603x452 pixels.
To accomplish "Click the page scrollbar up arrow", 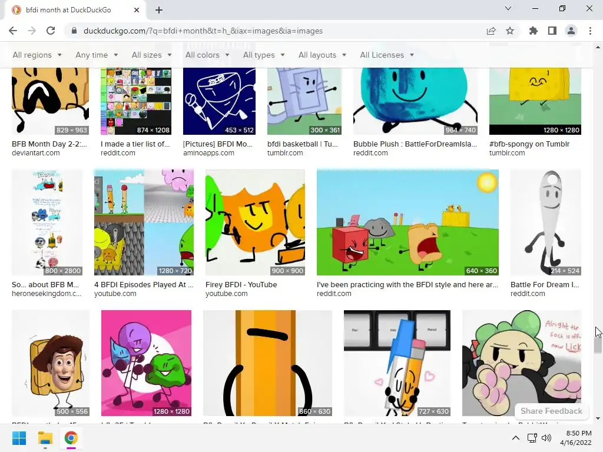I will pos(598,47).
